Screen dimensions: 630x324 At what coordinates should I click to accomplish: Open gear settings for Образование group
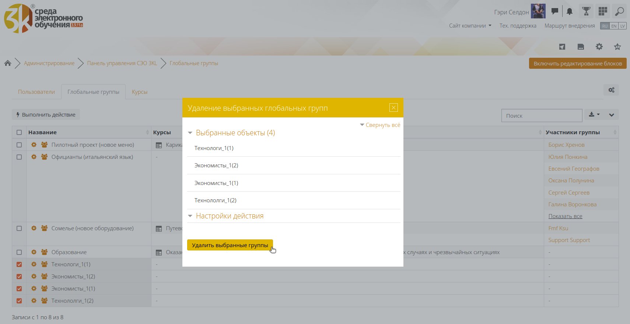point(34,252)
